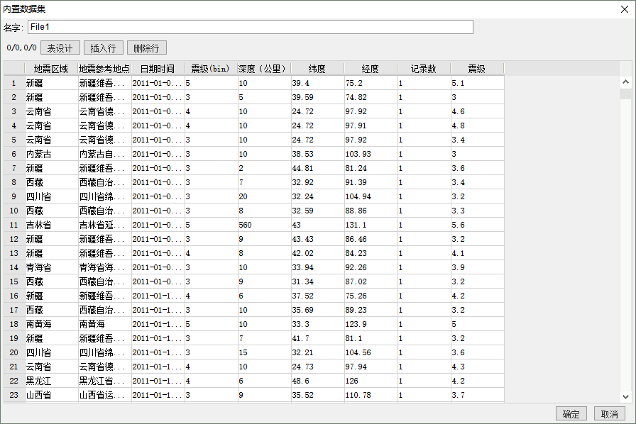
Task: Click longitude value 110.78
Action: [x=371, y=395]
